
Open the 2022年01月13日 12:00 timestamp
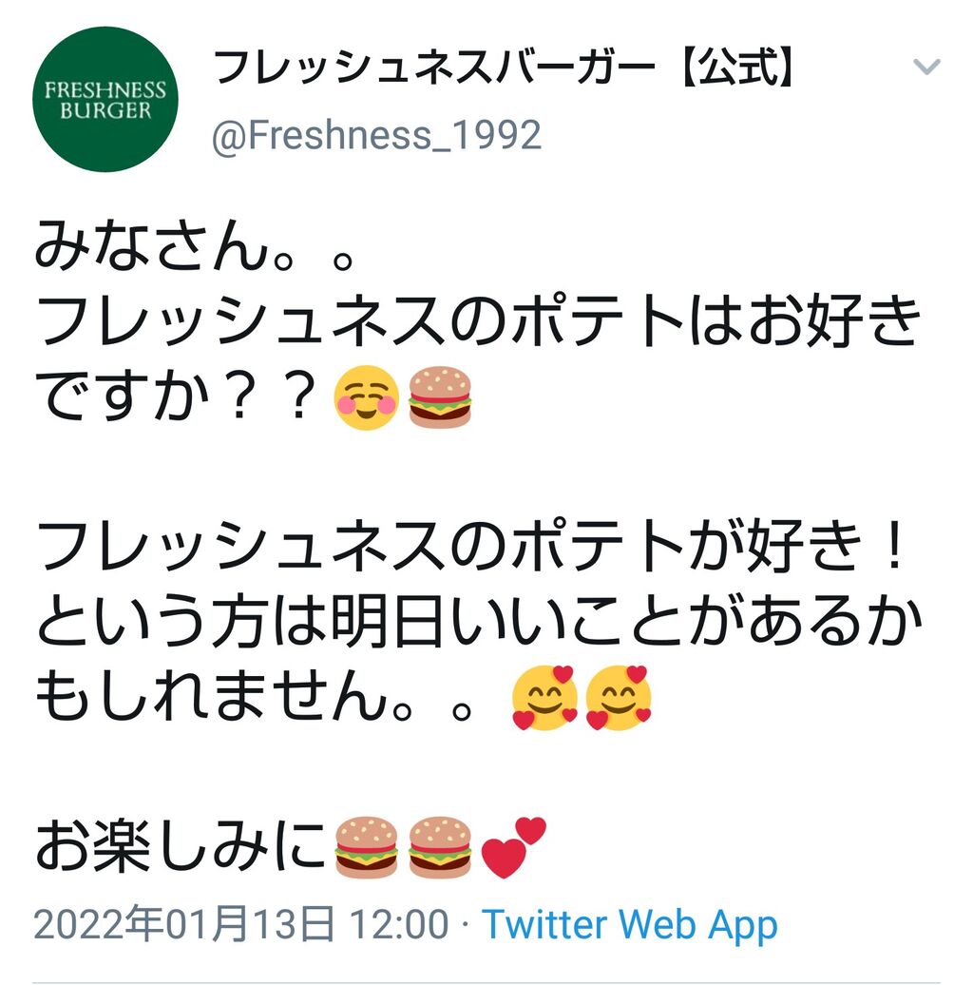(241, 925)
